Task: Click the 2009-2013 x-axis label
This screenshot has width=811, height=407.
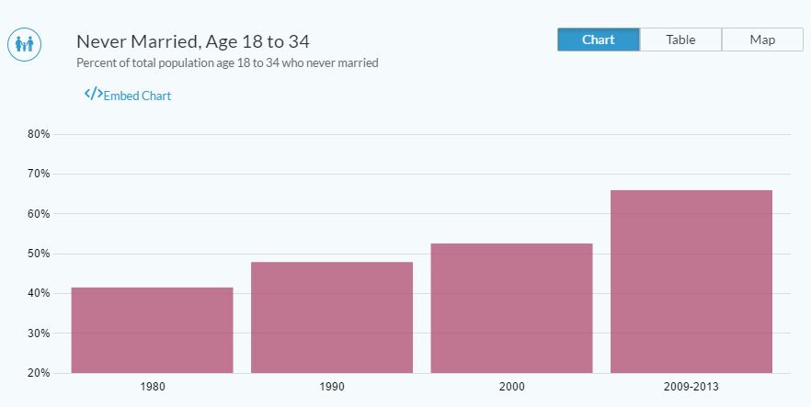Action: tap(691, 387)
